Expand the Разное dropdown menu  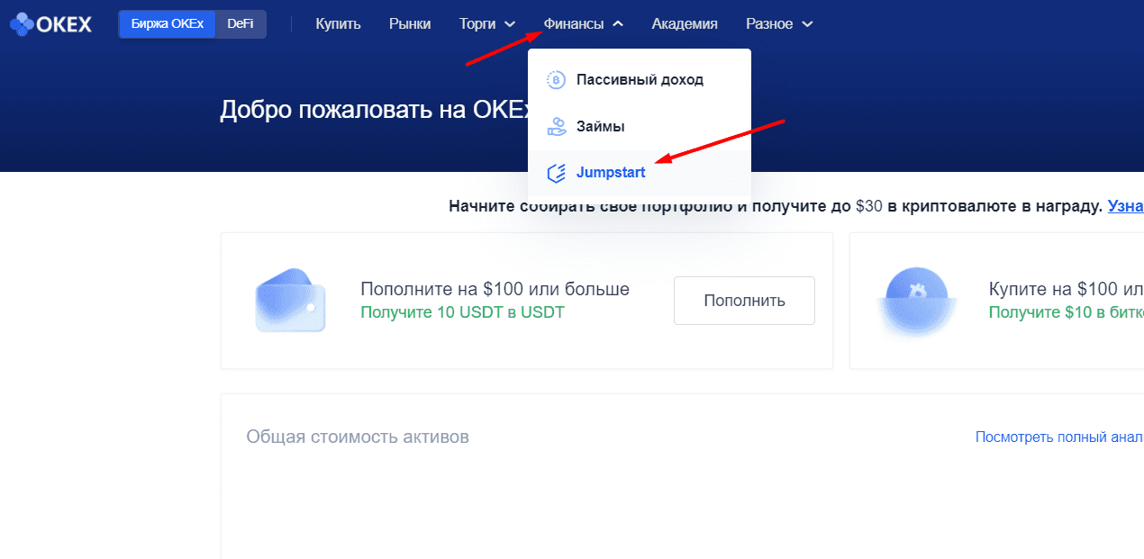pos(779,24)
